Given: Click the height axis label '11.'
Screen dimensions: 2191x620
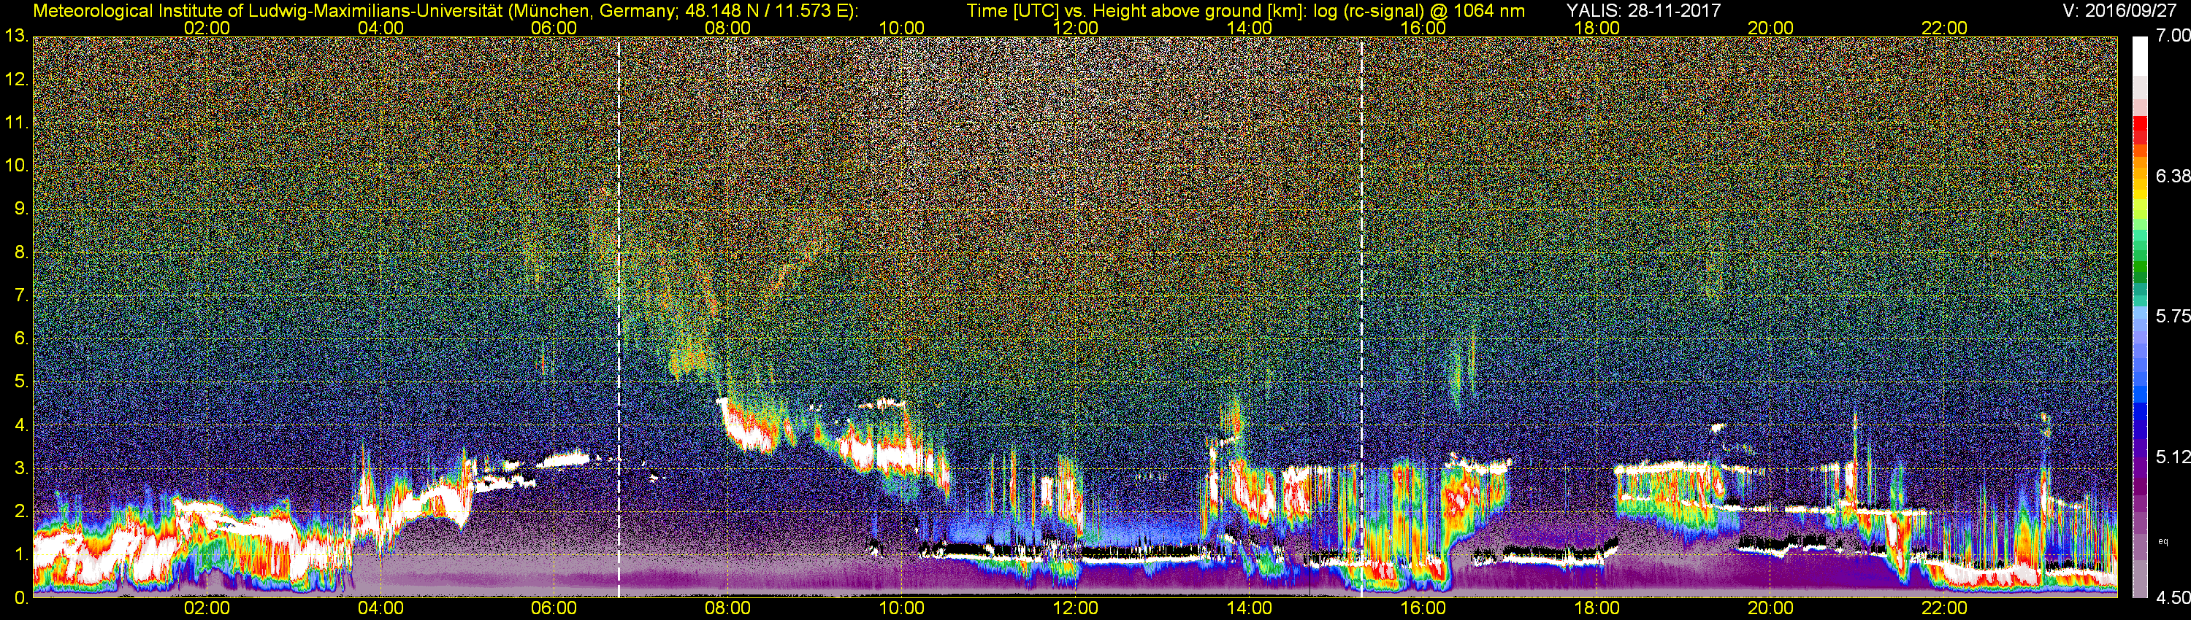Looking at the screenshot, I should [17, 123].
